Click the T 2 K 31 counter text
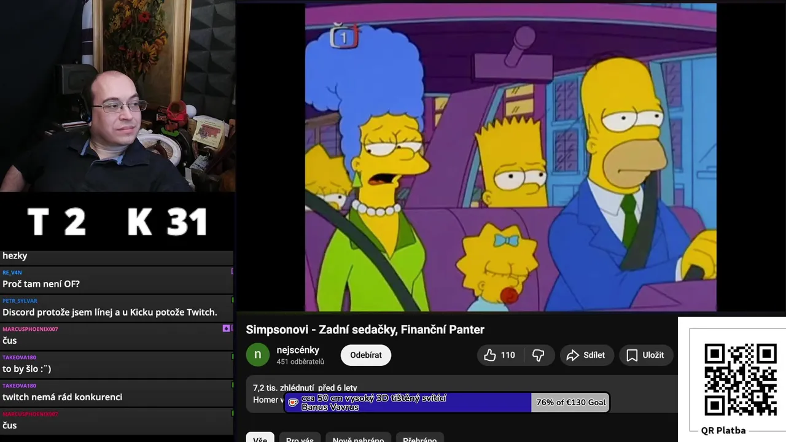Screen dimensions: 786x442 tap(117, 222)
